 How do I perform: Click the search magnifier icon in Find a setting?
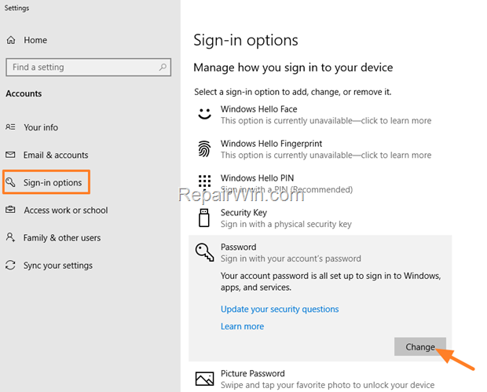point(163,67)
